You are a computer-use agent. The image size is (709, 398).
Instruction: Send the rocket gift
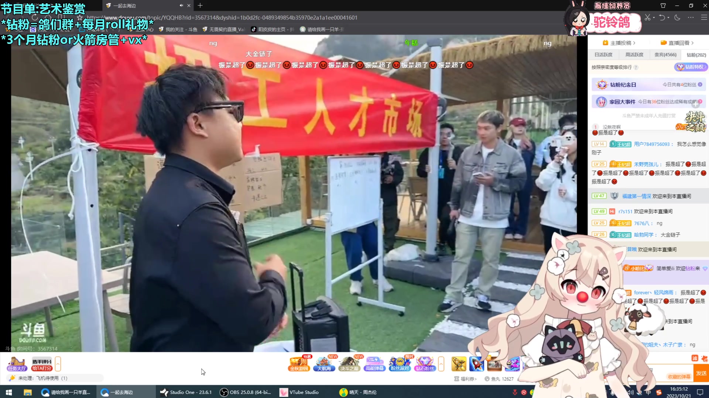point(476,364)
